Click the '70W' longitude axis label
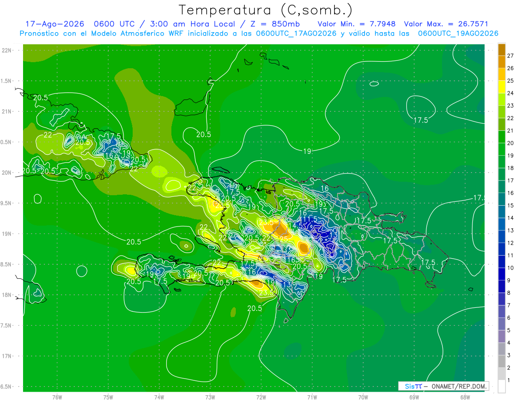This screenshot has width=522, height=403. pyautogui.click(x=363, y=397)
